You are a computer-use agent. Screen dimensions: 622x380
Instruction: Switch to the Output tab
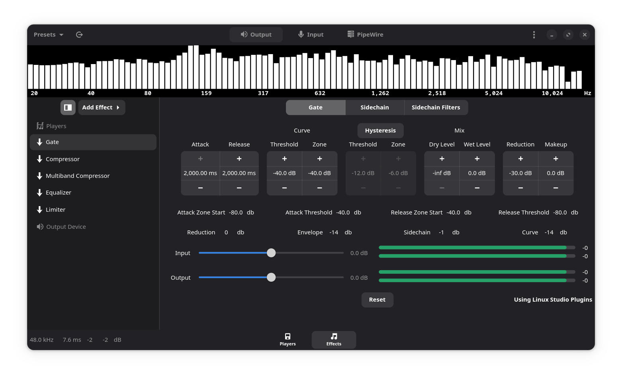tap(256, 35)
